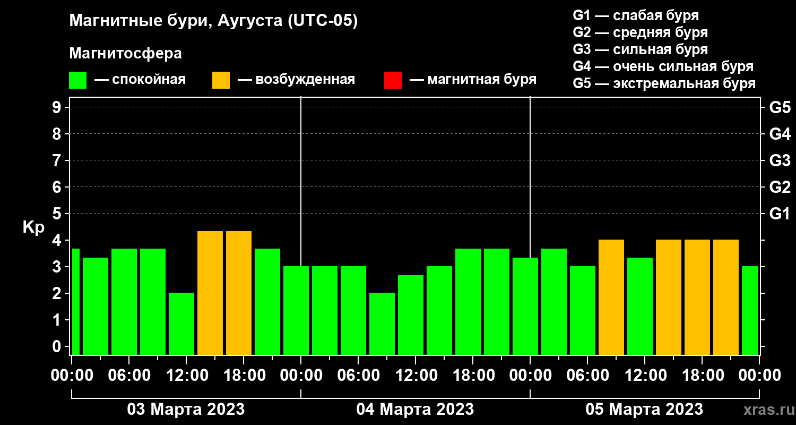Click the '— магнитная буря' legend label
The height and width of the screenshot is (425, 796).
click(x=473, y=80)
